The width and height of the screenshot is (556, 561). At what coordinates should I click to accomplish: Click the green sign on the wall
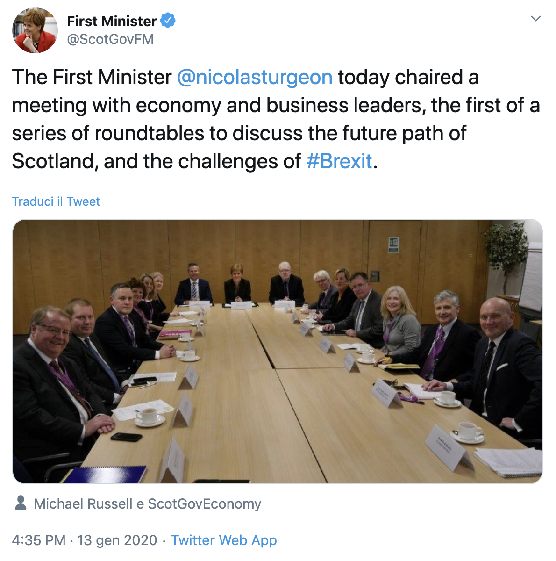click(x=393, y=245)
